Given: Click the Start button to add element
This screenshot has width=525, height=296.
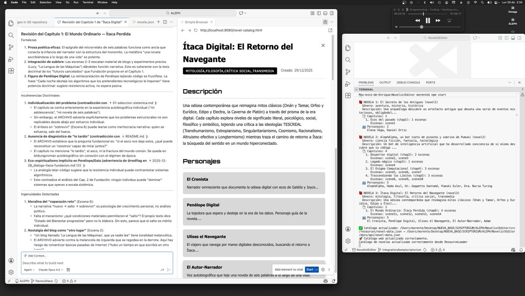Looking at the screenshot, I should click(x=310, y=270).
